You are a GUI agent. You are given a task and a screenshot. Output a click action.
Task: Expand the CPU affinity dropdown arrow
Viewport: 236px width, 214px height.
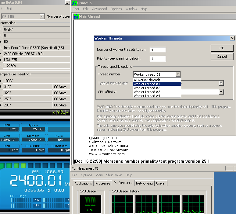click(221, 92)
